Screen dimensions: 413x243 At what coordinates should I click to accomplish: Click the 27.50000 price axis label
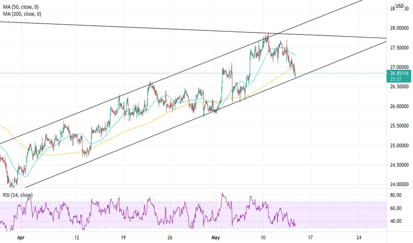pyautogui.click(x=399, y=48)
